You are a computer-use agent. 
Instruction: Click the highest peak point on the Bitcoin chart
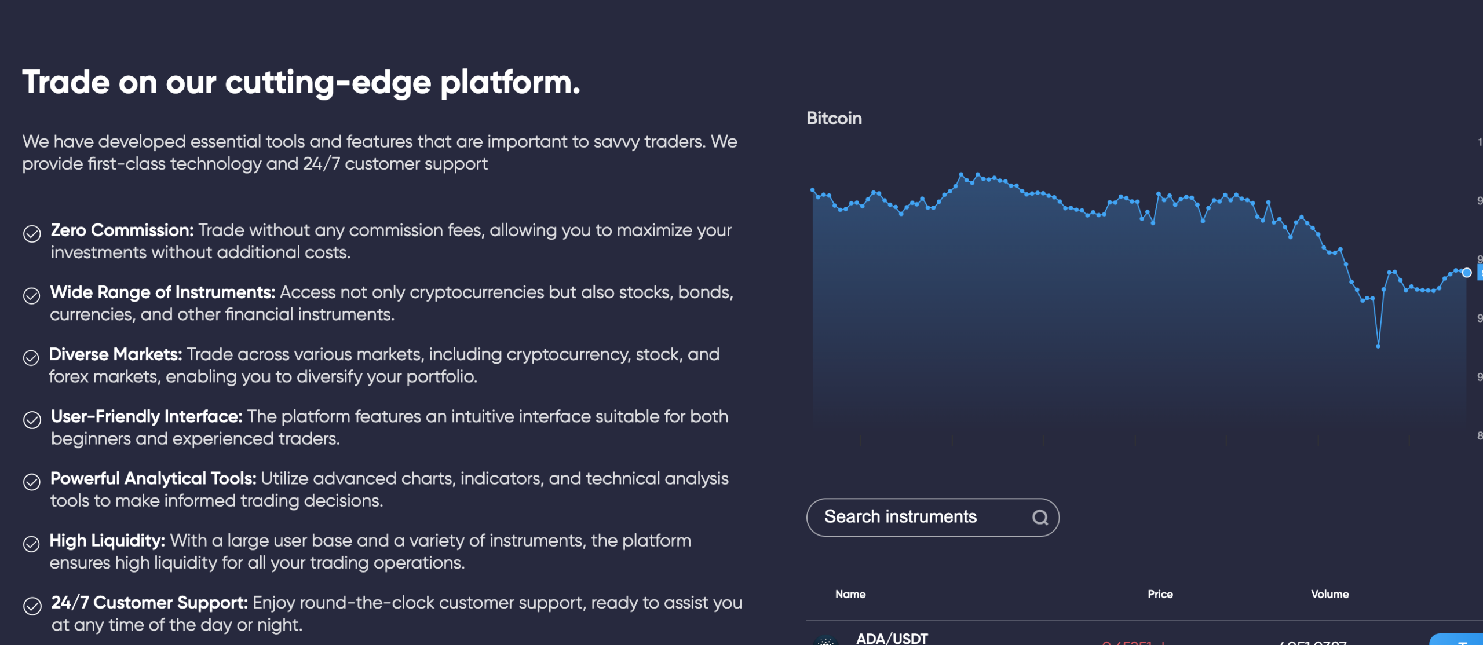[x=961, y=174]
